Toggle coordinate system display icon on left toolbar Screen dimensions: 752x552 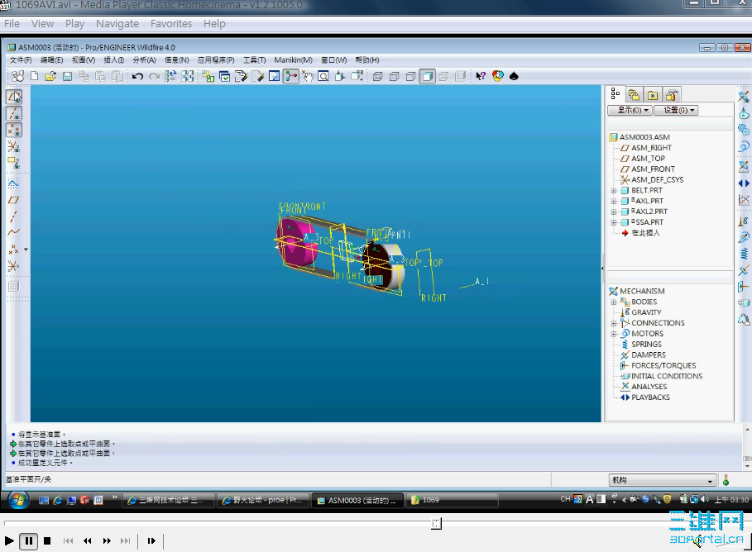(x=14, y=146)
